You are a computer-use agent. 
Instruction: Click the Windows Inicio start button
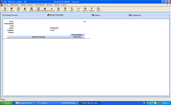(7, 103)
